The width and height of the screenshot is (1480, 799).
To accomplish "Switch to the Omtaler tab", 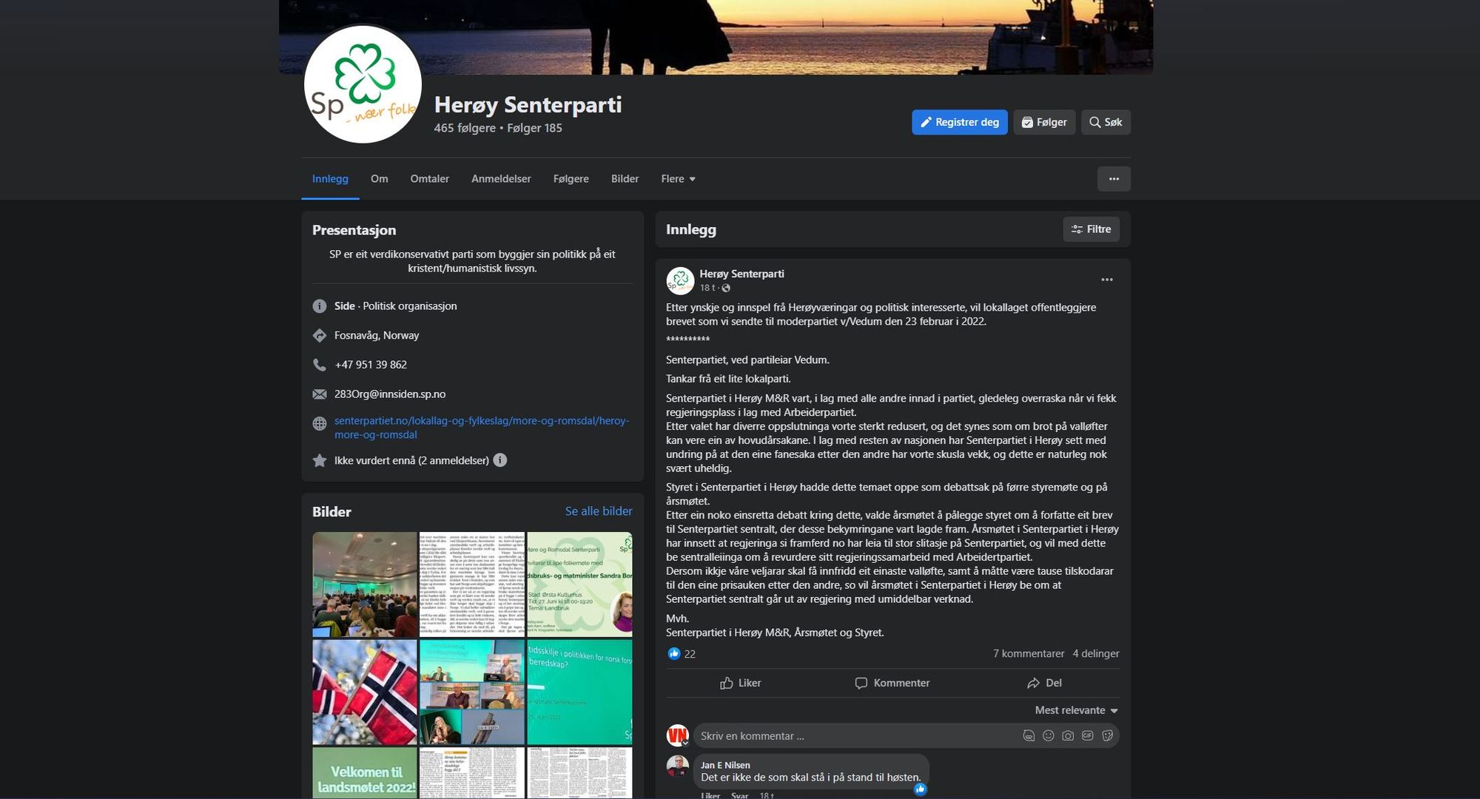I will pos(429,178).
